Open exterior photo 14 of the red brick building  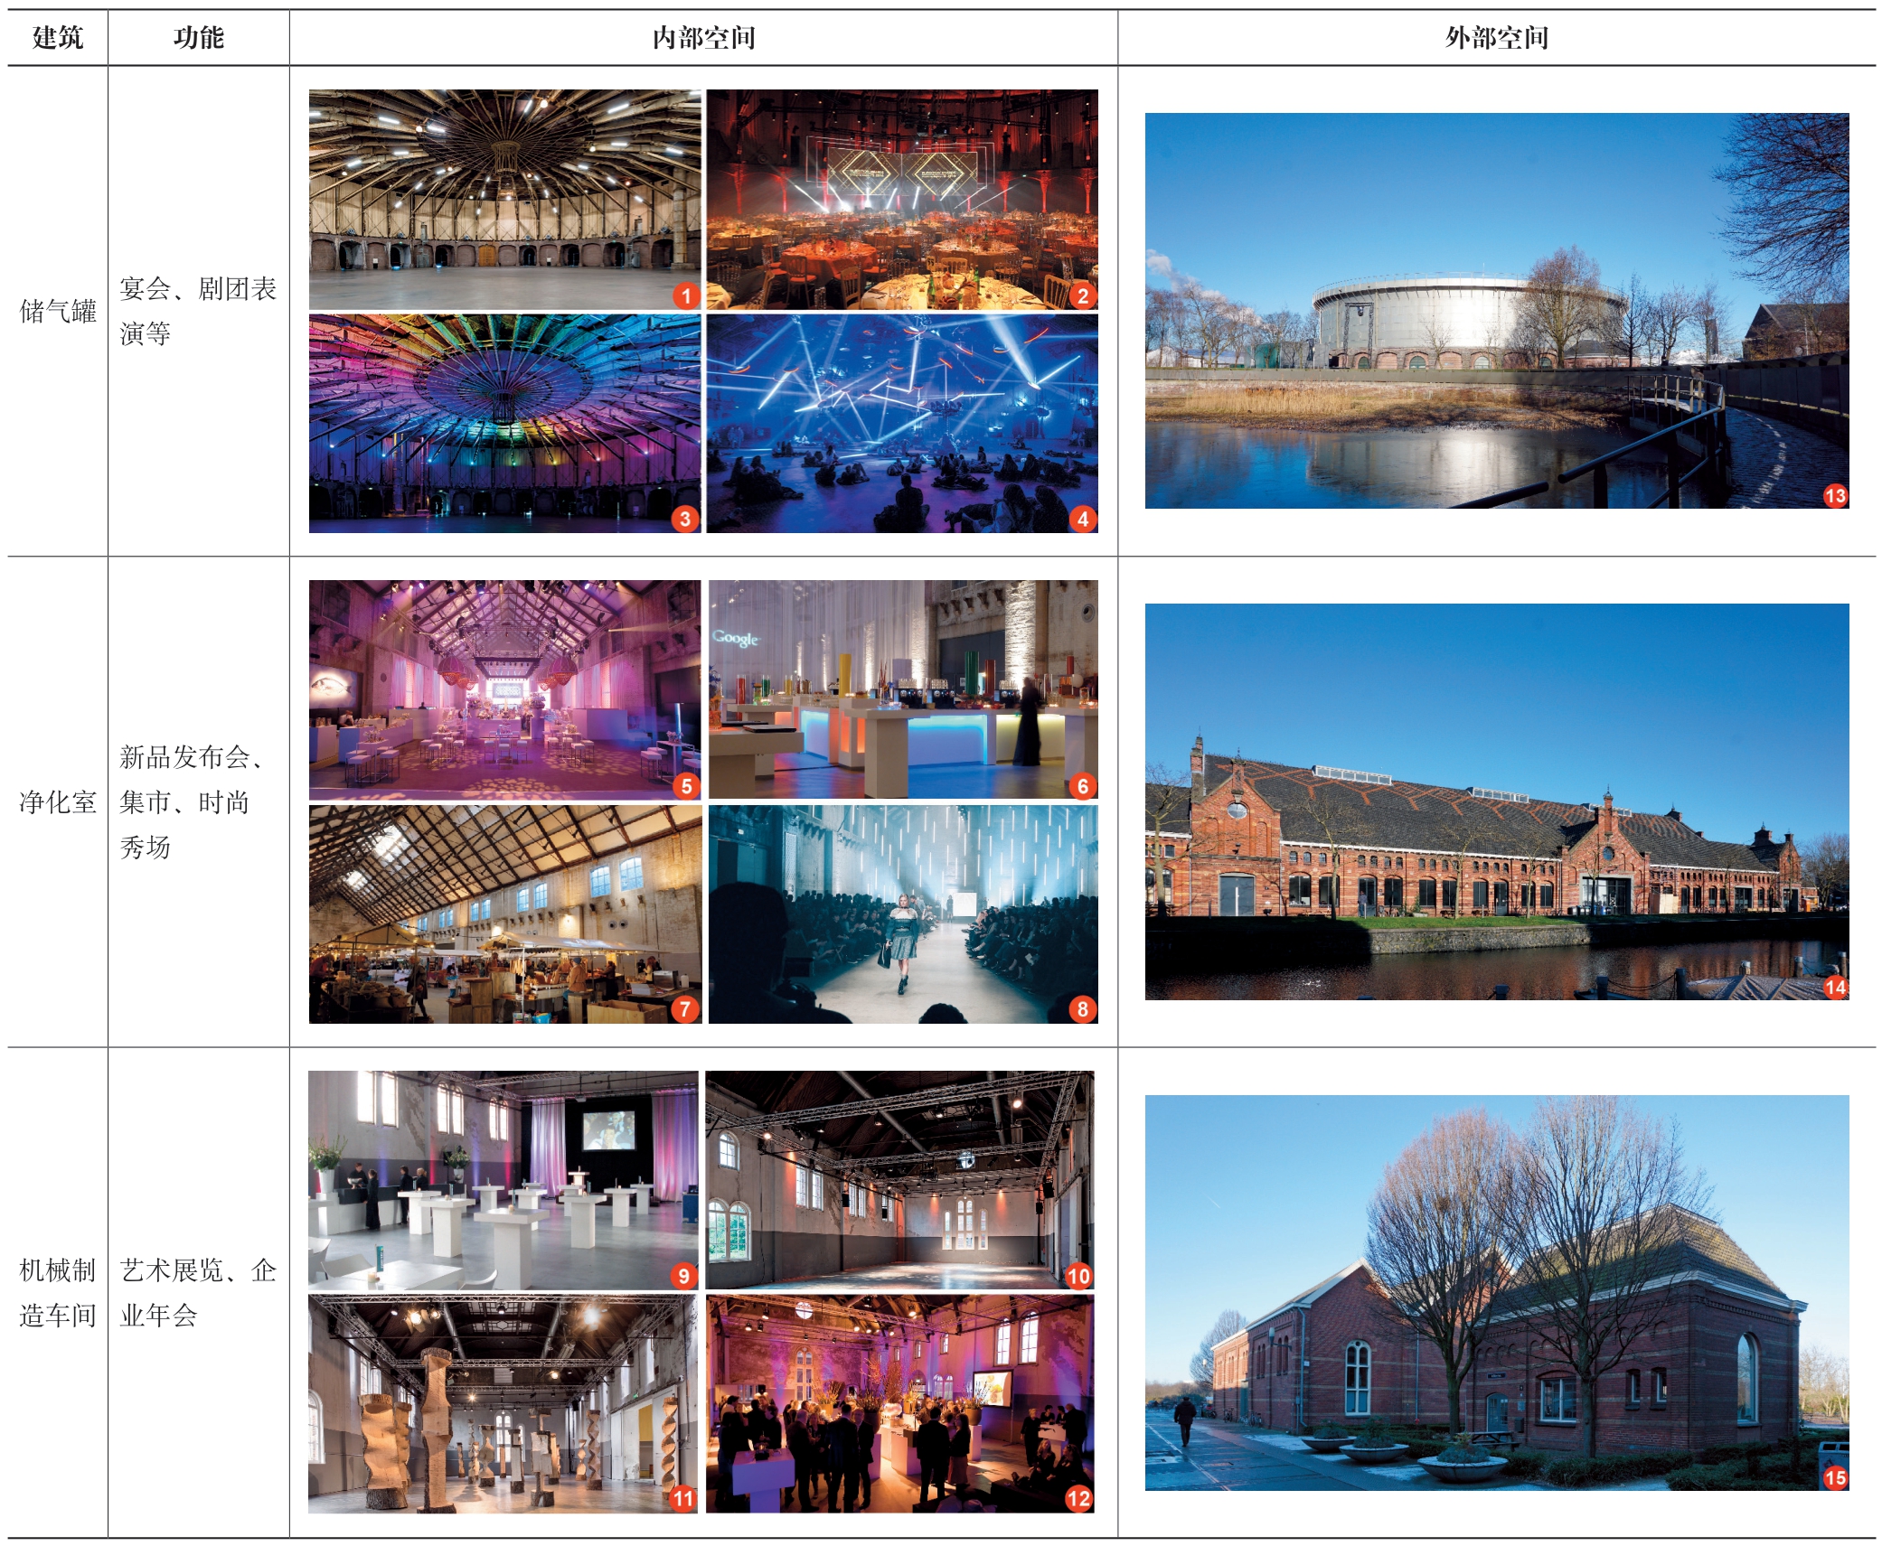tap(1497, 801)
